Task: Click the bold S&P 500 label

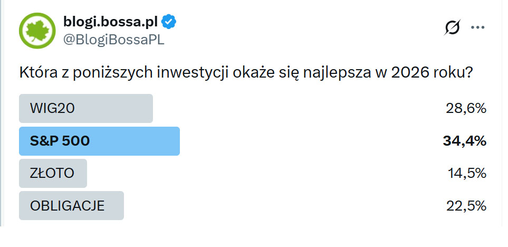Action: [60, 141]
